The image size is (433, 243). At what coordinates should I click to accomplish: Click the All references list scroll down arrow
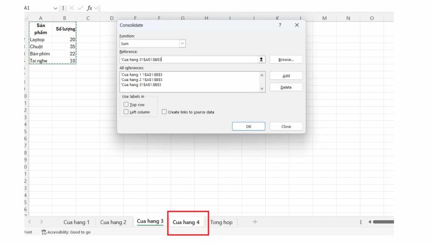(262, 89)
